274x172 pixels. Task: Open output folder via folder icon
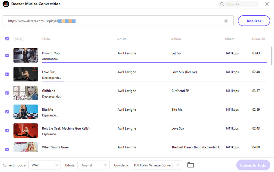(190, 165)
